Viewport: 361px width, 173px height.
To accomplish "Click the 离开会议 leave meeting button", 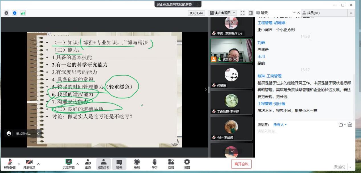I will [x=241, y=164].
